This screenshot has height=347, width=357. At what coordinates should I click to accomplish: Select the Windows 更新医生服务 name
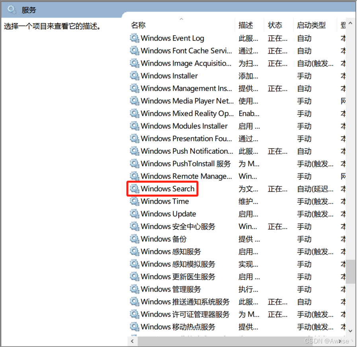pos(178,276)
